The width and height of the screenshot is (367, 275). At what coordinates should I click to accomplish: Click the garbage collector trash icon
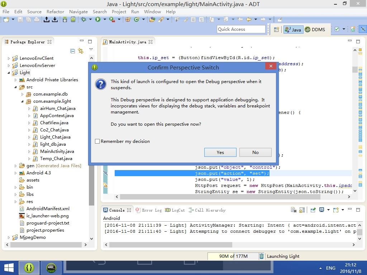coord(261,256)
